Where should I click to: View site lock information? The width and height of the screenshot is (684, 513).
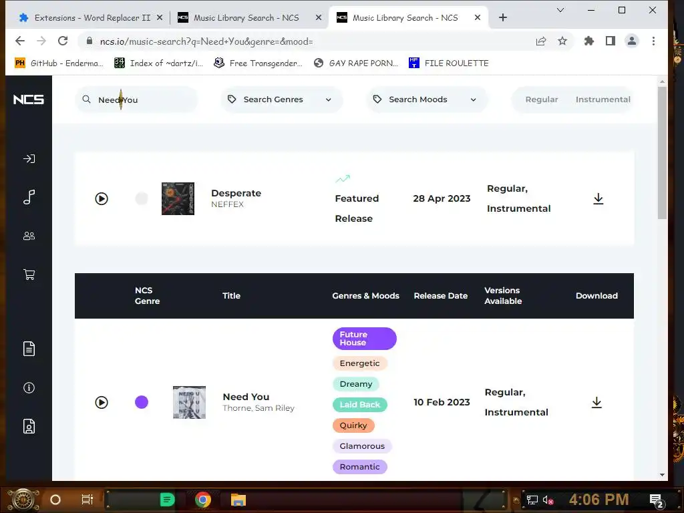coord(90,41)
